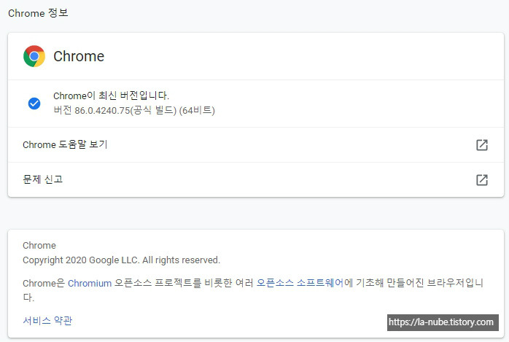This screenshot has height=342, width=509.
Task: Click the Chrome 정보 page heading
Action: click(38, 13)
